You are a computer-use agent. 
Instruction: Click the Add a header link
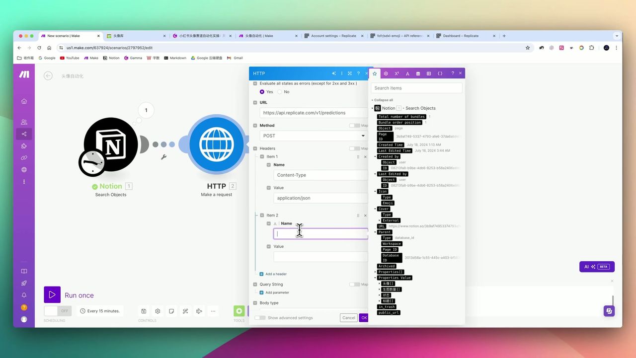tap(272, 274)
